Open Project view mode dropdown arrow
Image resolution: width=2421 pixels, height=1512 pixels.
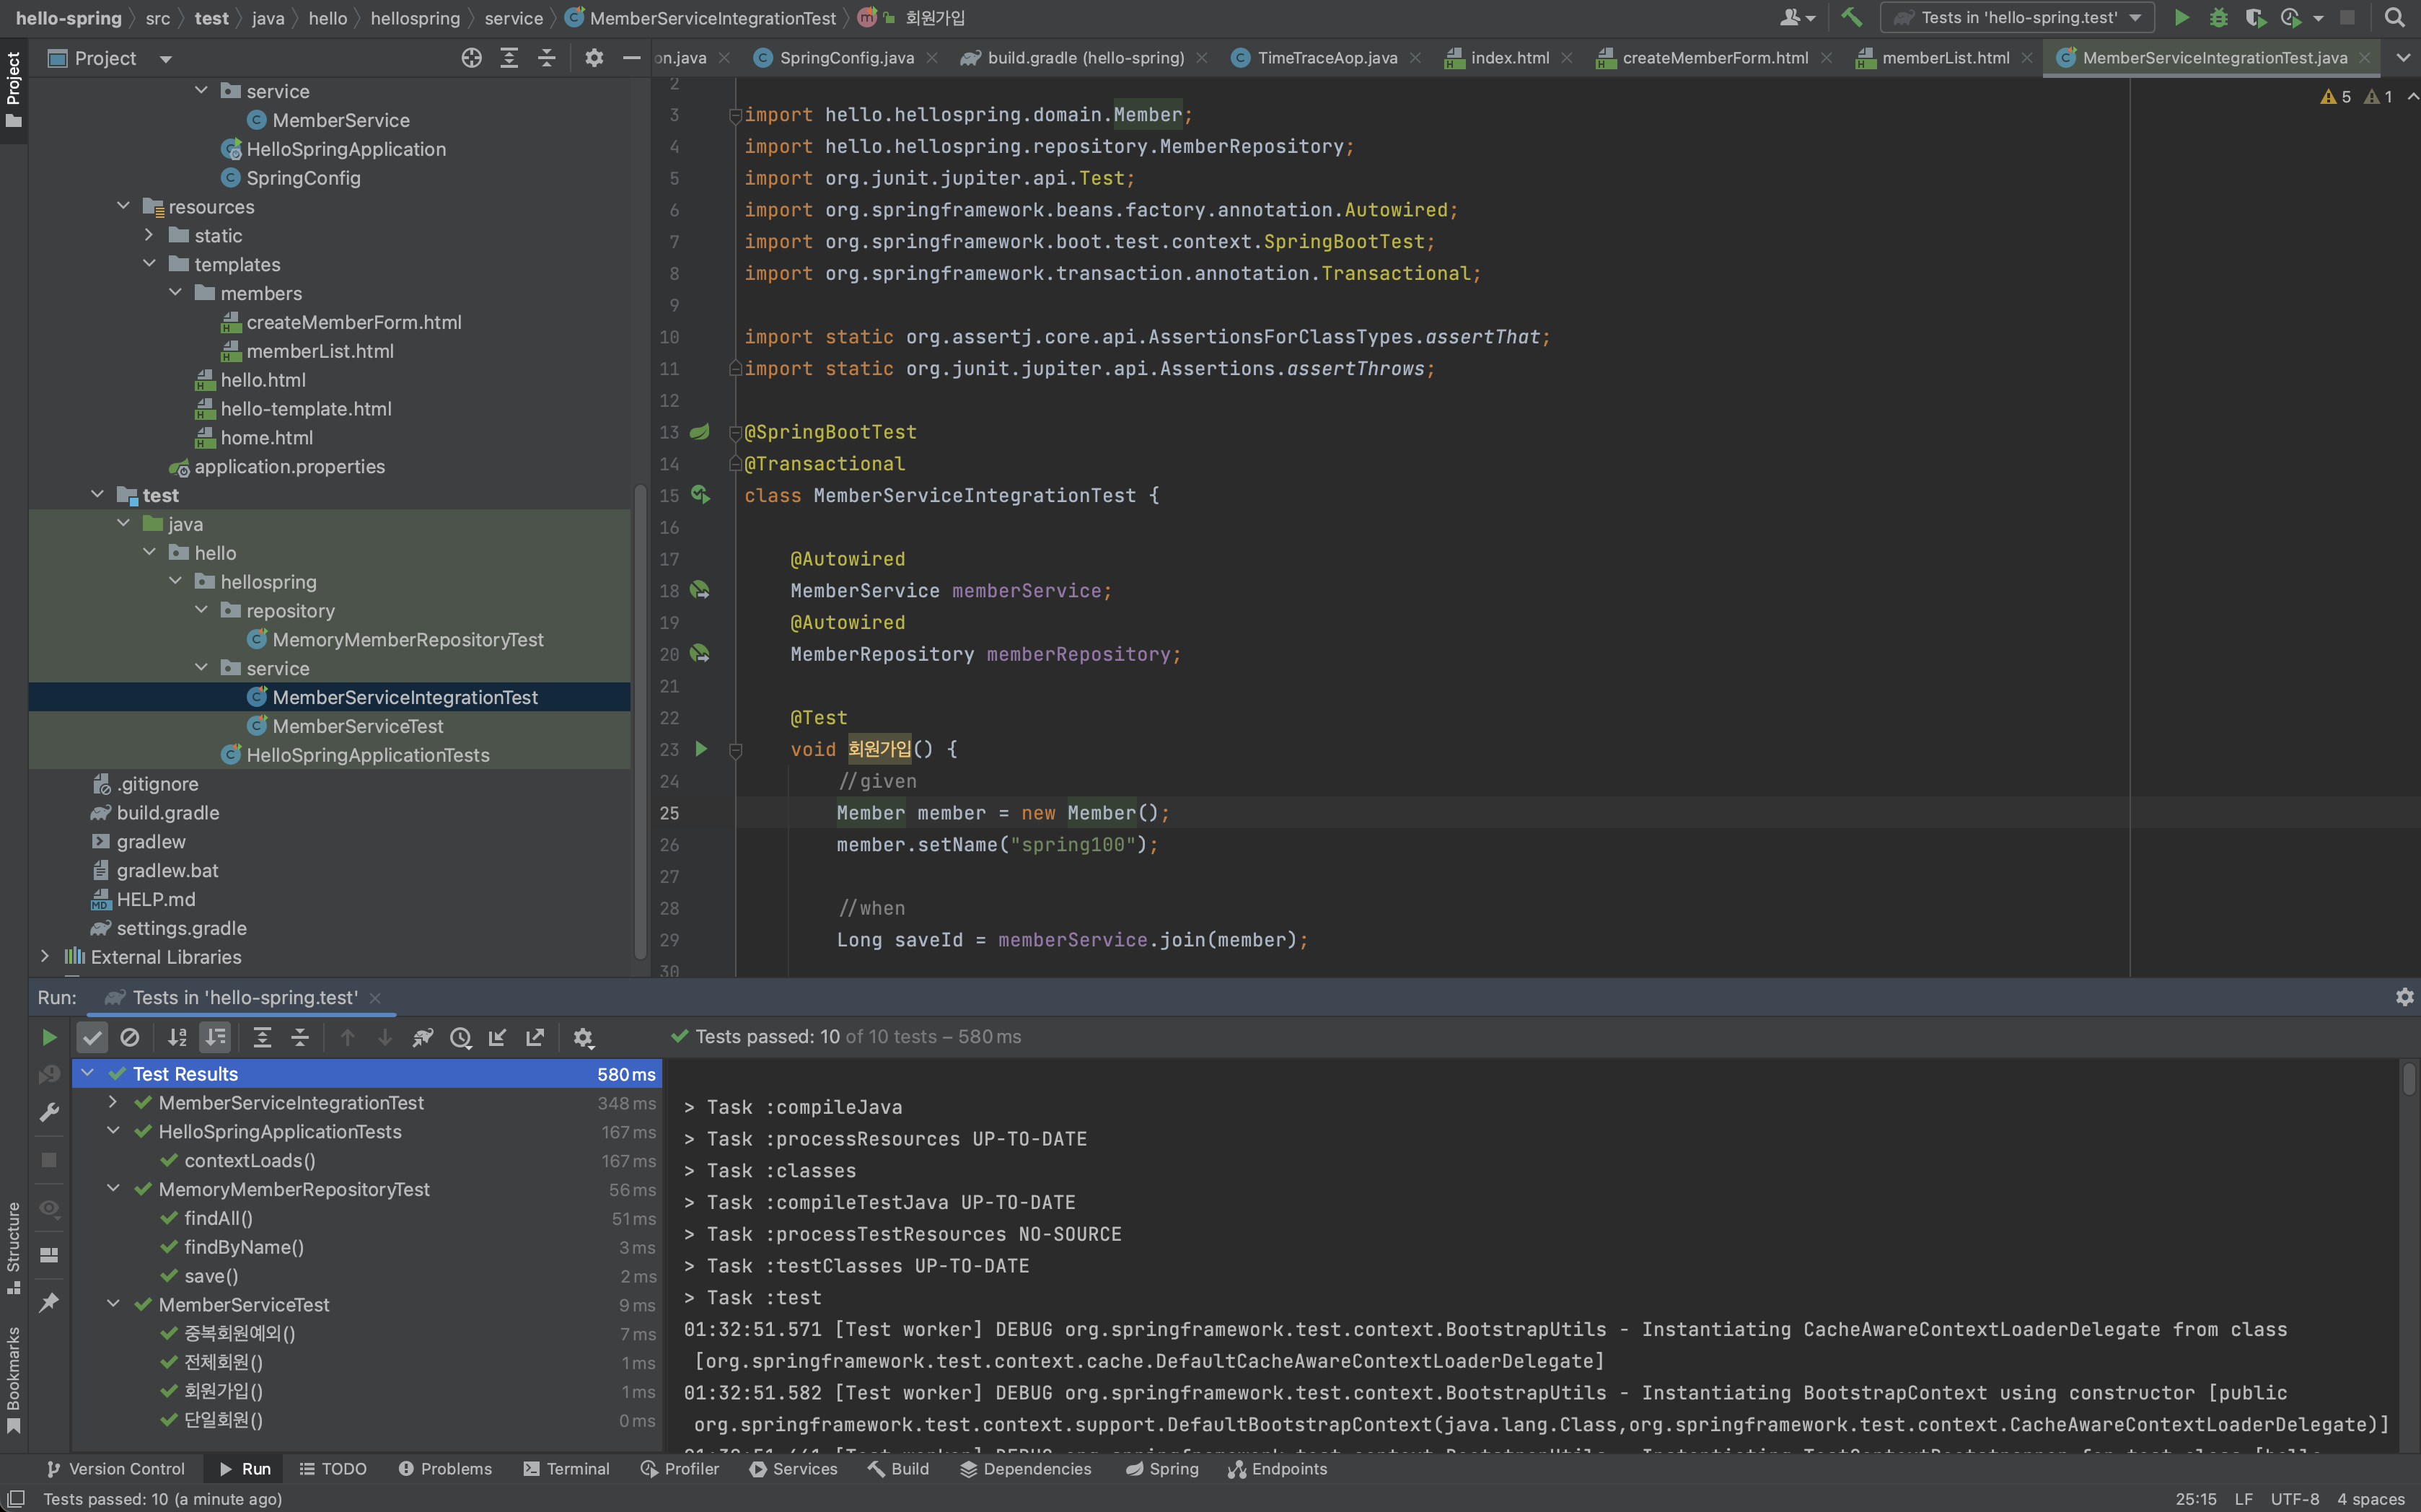[166, 59]
